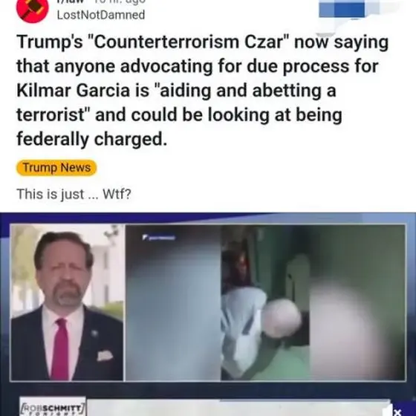Tap the small network watermark in the video

(x=159, y=237)
